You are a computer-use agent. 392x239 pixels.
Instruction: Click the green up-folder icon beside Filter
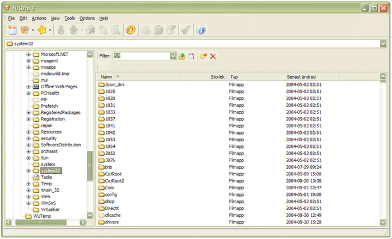[182, 56]
